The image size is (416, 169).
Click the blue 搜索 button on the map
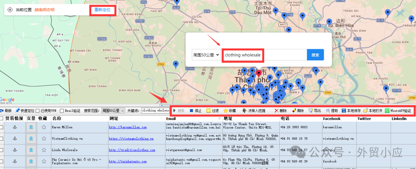(315, 55)
